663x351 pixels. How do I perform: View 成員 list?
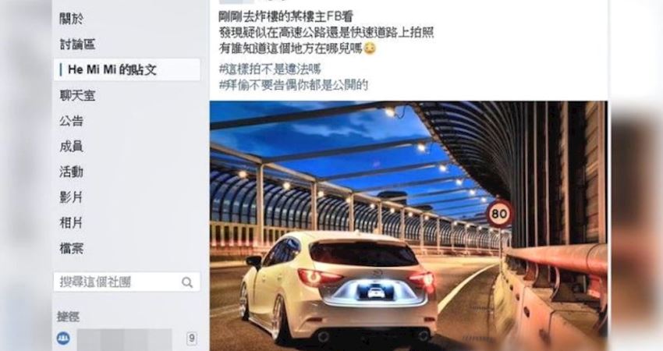(71, 147)
